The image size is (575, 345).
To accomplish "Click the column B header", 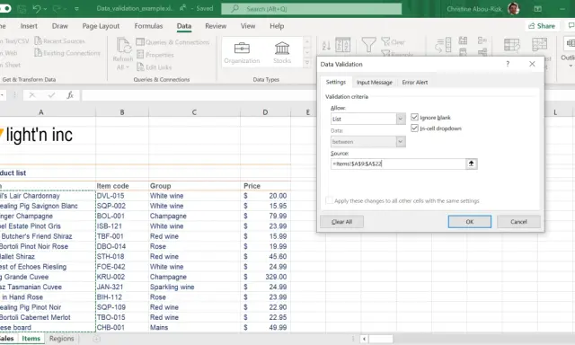I will (x=122, y=112).
